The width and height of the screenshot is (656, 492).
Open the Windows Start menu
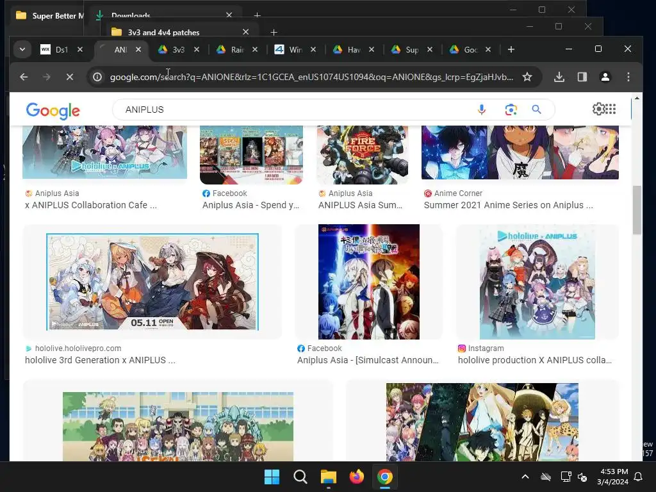click(x=272, y=477)
